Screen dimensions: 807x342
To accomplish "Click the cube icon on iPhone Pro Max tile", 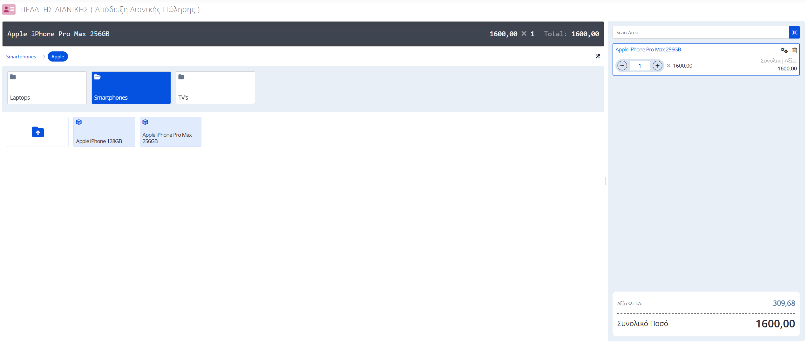I will [x=146, y=122].
